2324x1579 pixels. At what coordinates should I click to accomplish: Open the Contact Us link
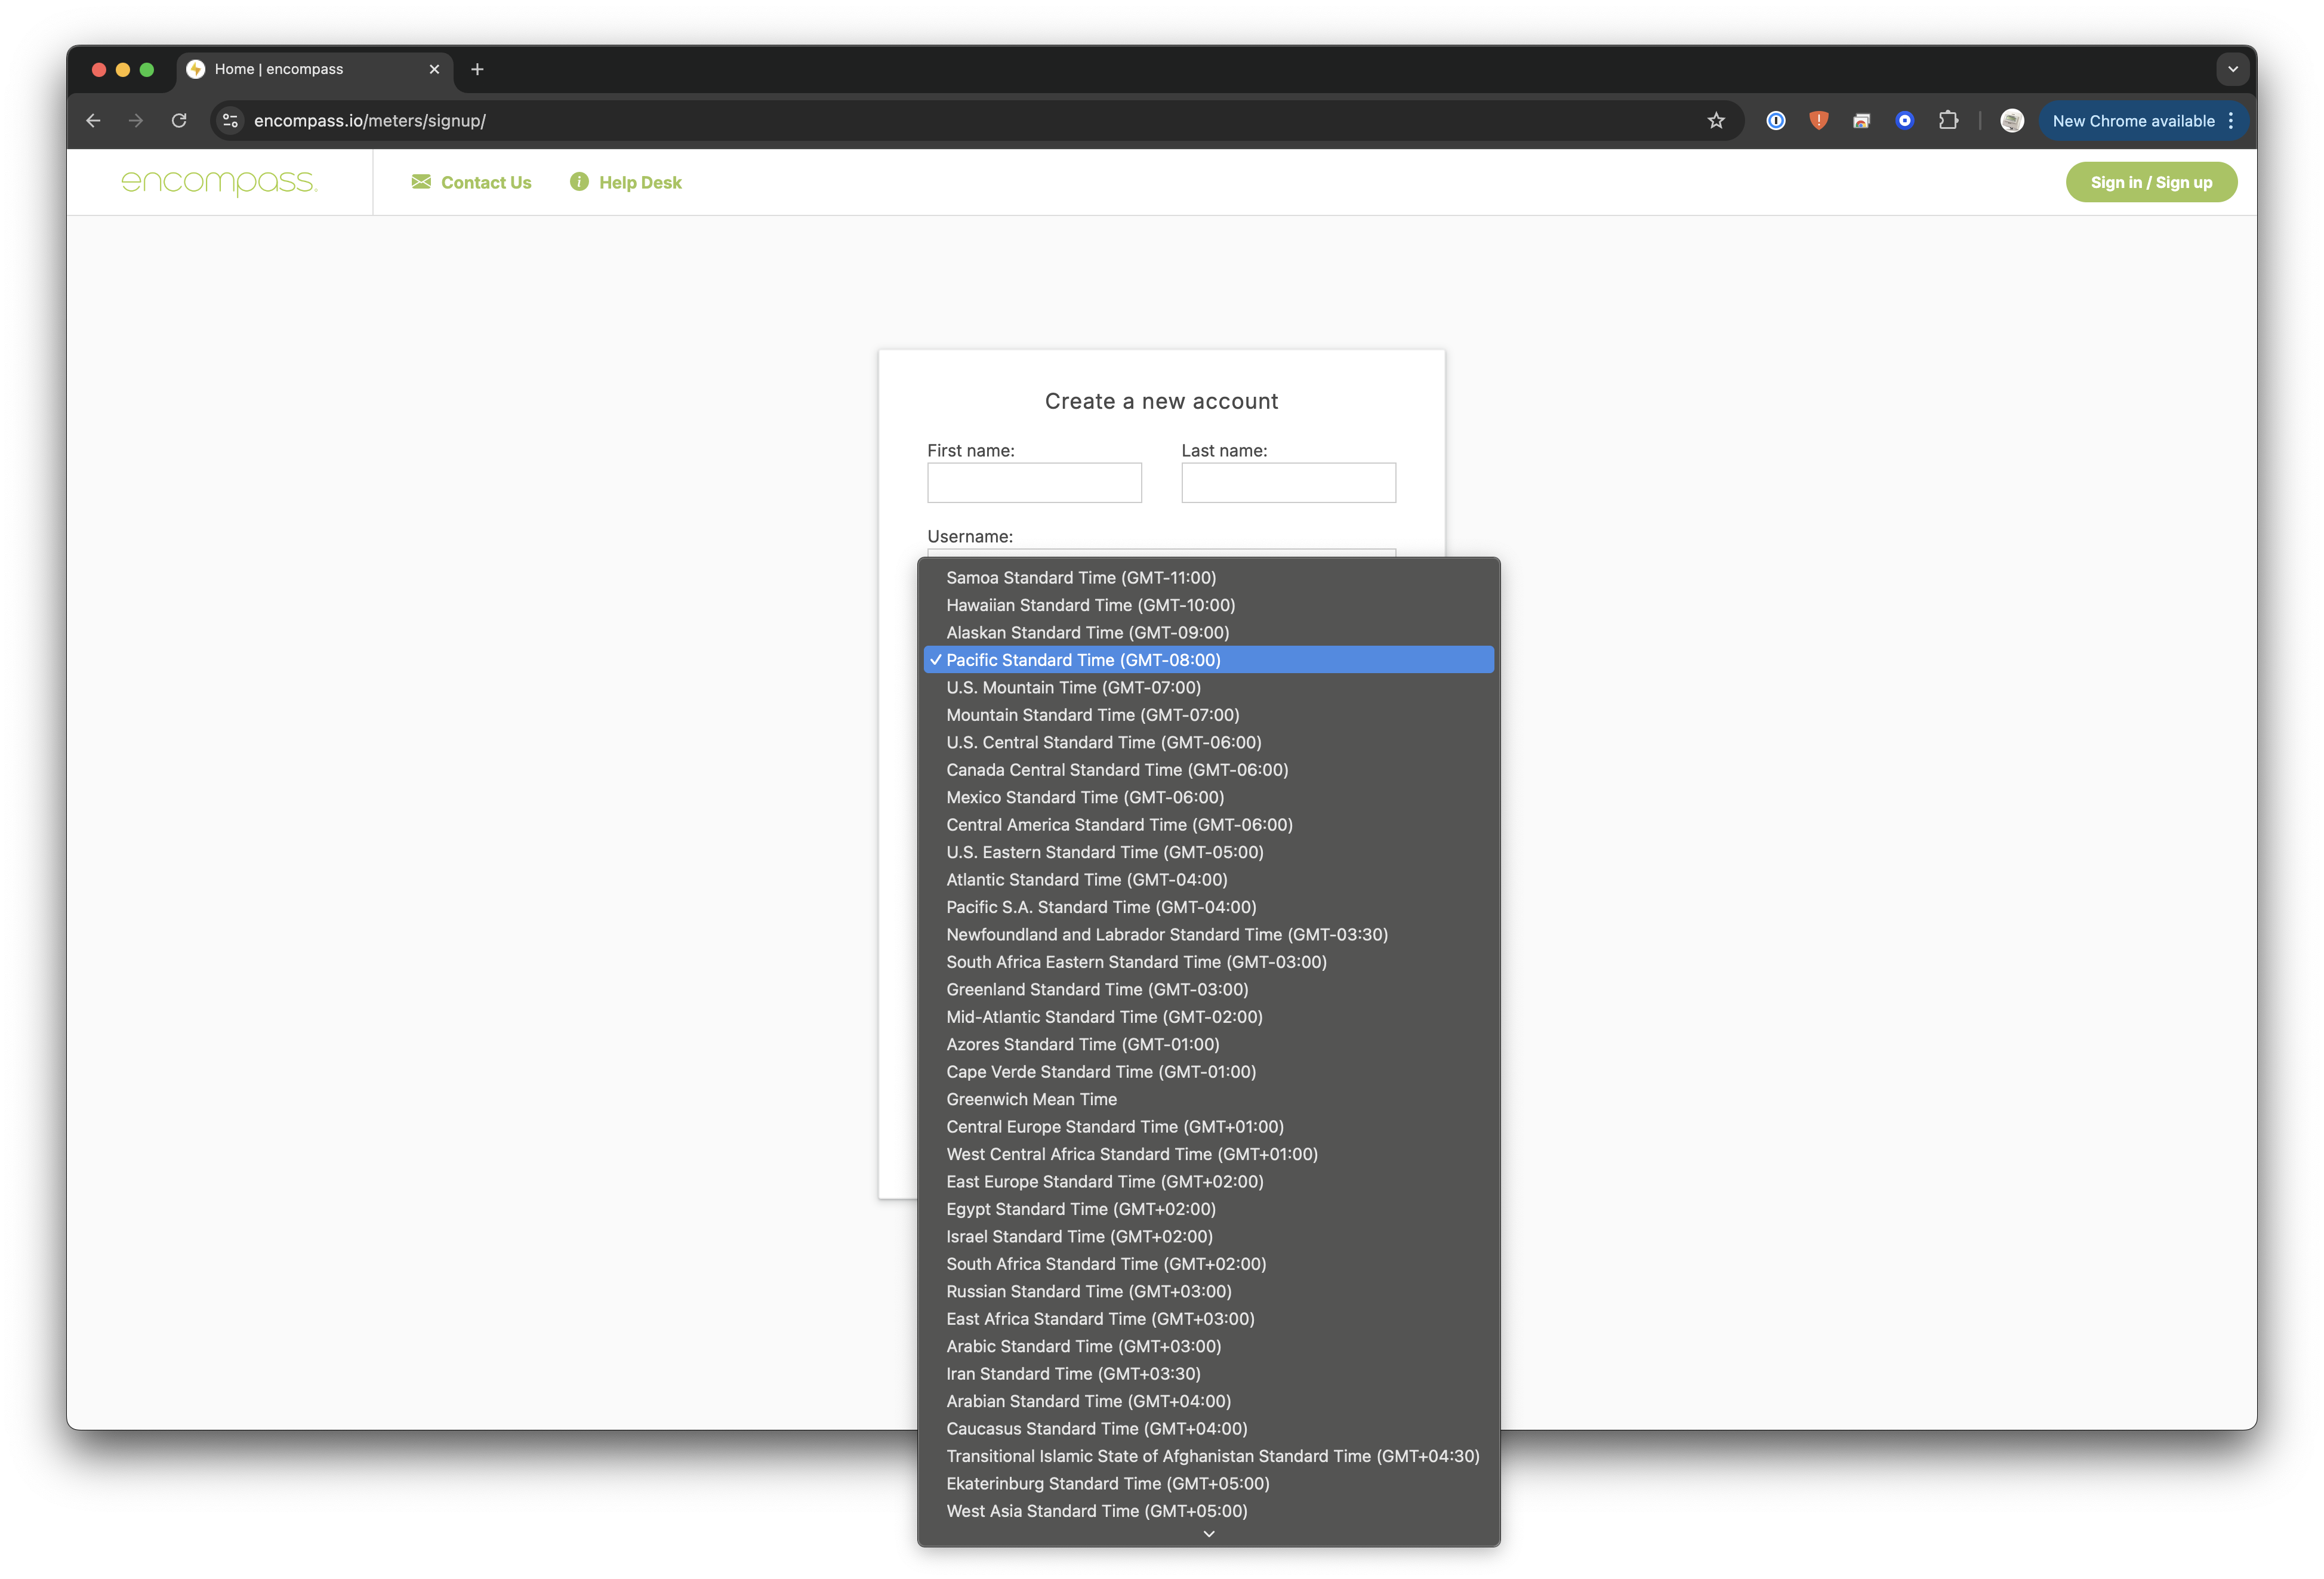click(472, 182)
